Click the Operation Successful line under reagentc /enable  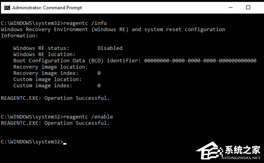pyautogui.click(x=55, y=123)
